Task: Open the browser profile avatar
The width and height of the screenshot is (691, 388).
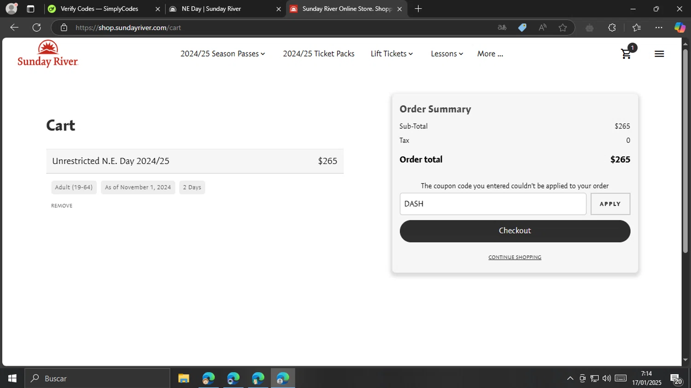Action: tap(12, 8)
